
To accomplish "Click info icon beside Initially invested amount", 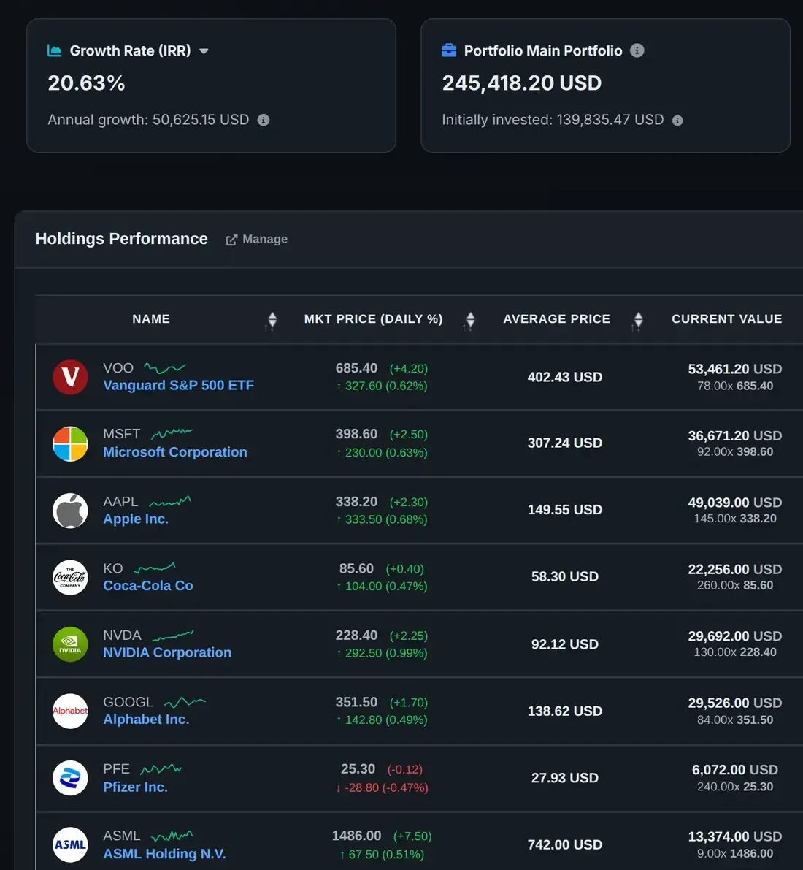I will click(677, 121).
